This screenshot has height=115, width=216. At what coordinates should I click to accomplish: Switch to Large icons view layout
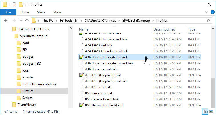211,111
